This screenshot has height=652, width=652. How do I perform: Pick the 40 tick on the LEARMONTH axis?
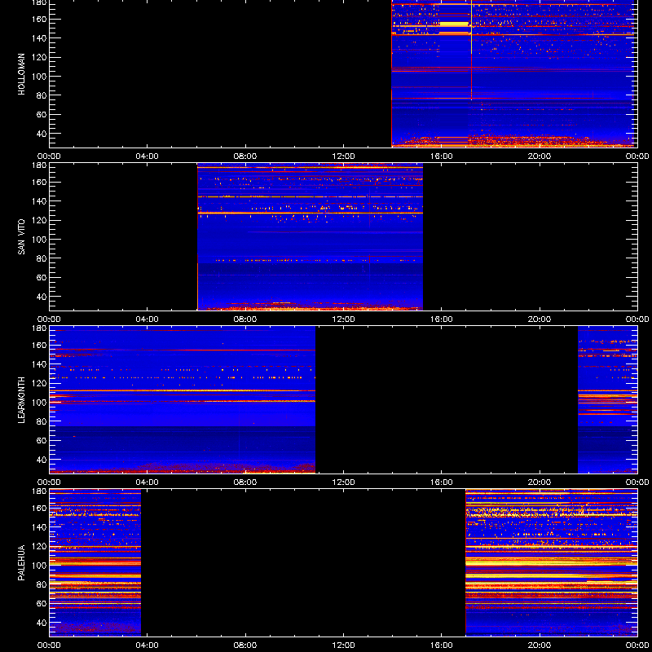pyautogui.click(x=42, y=460)
